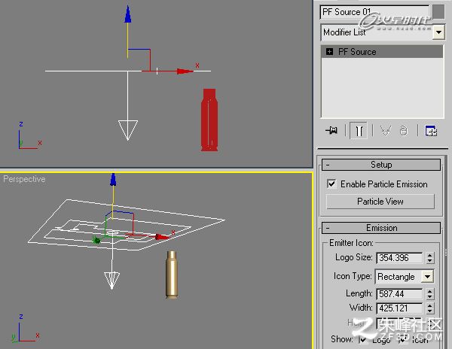
Task: Toggle the Show Logo checkbox
Action: click(363, 340)
